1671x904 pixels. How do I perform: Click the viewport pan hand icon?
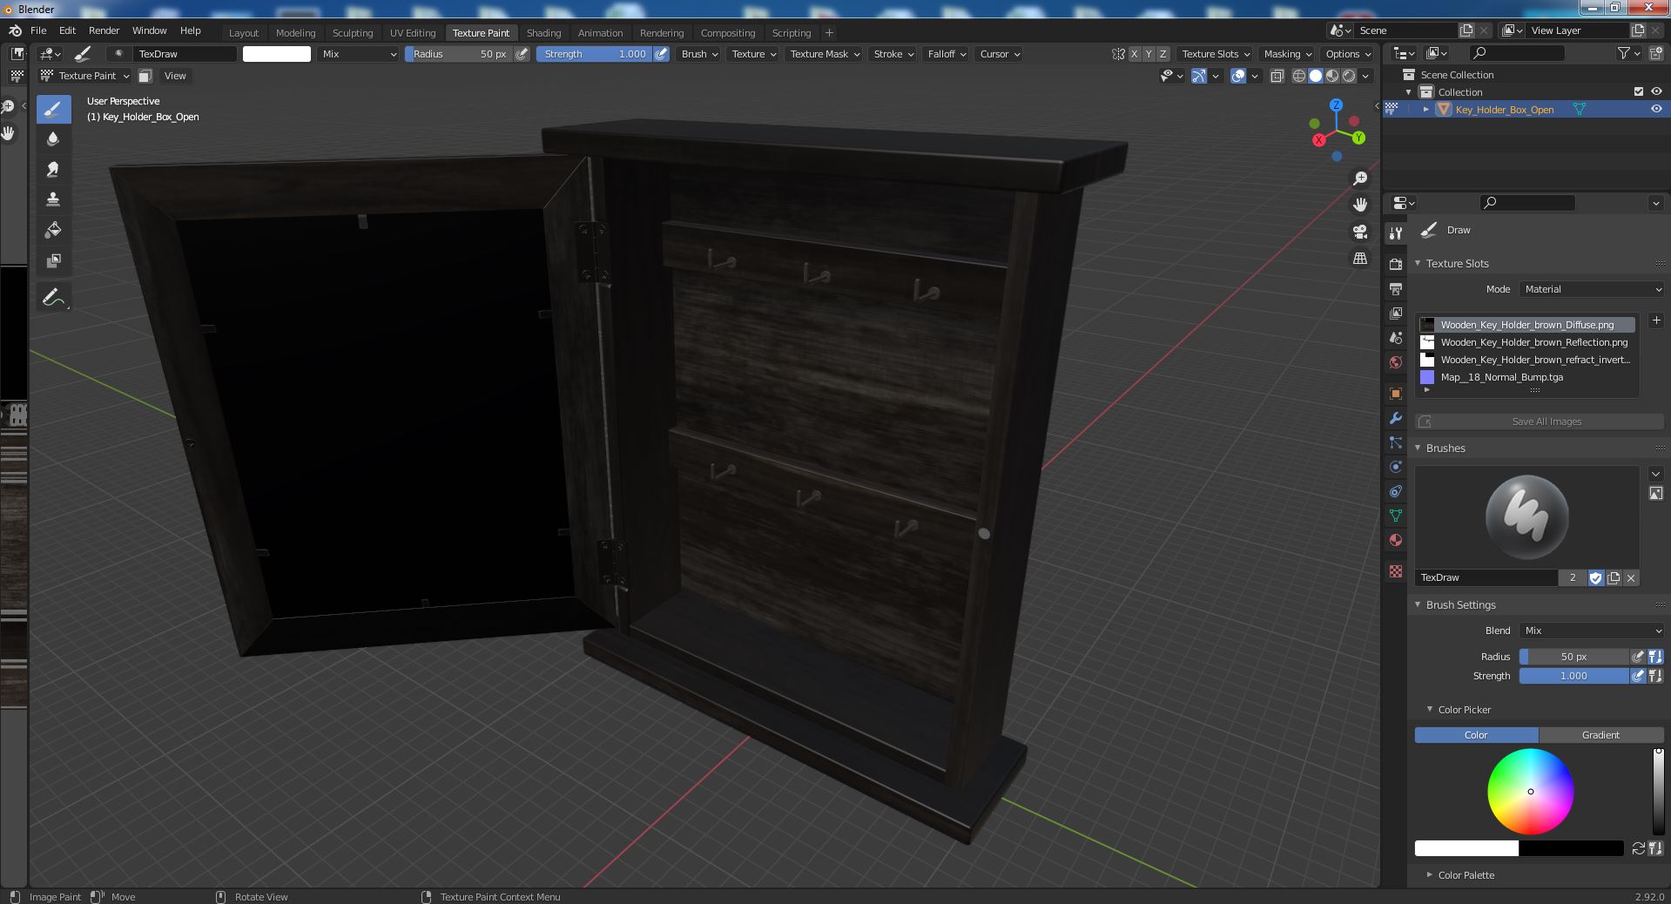(1360, 205)
